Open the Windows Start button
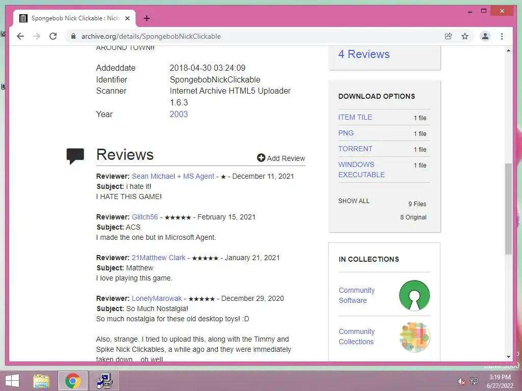This screenshot has width=522, height=391. tap(12, 381)
